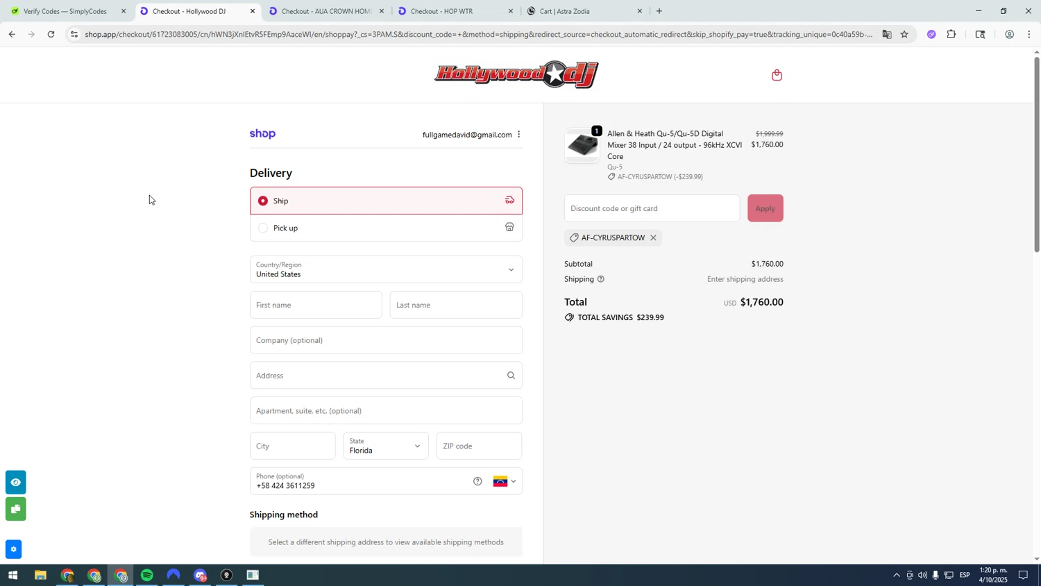Click blue gear sidebar widget

(x=13, y=549)
